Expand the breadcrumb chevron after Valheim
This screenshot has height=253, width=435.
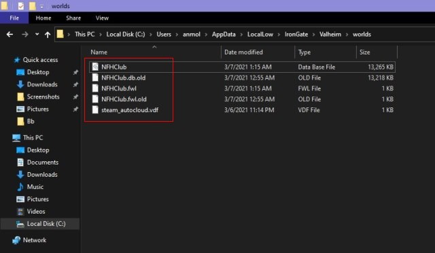tap(347, 35)
